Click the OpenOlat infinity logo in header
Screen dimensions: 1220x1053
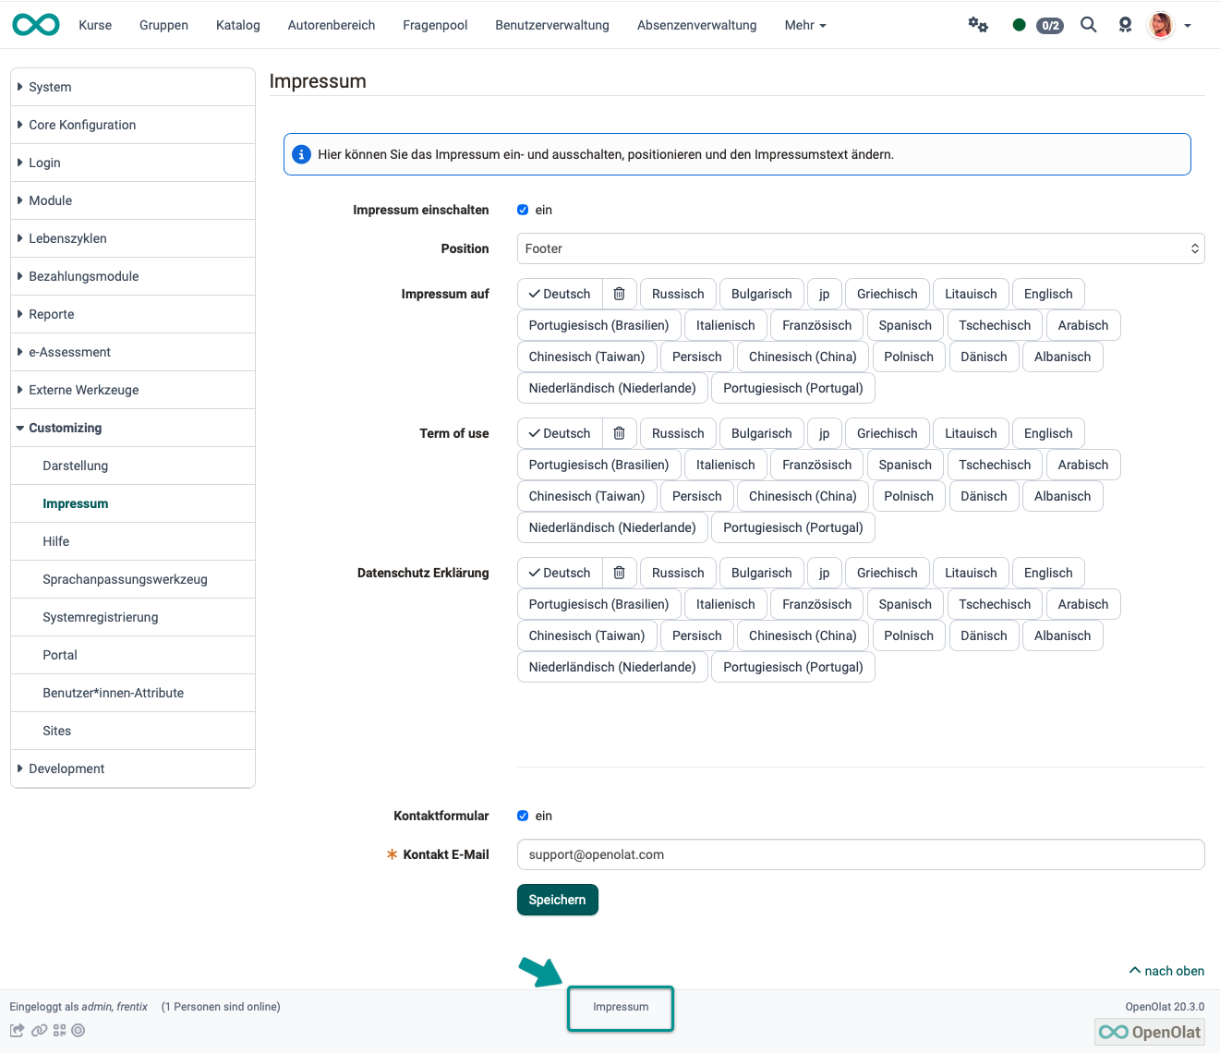[36, 25]
